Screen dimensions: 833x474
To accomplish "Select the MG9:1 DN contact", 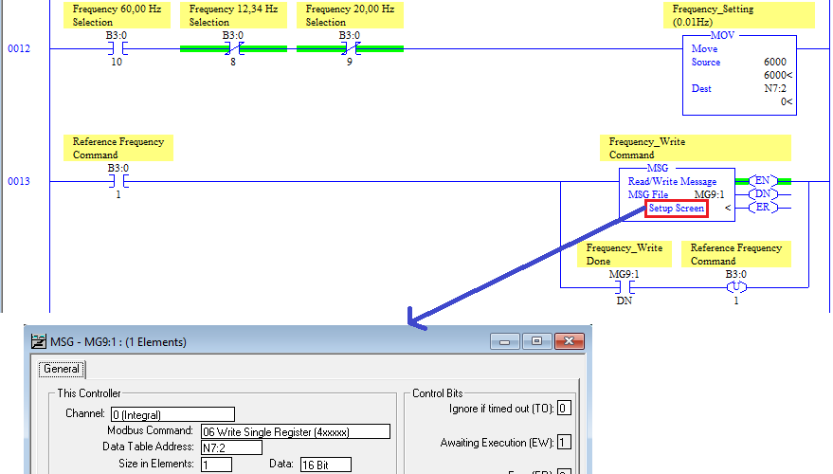I will click(625, 287).
